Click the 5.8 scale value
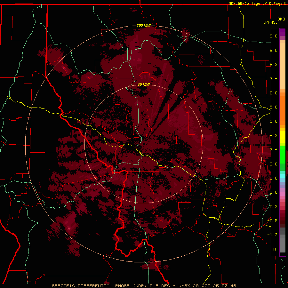 pyautogui.click(x=274, y=107)
